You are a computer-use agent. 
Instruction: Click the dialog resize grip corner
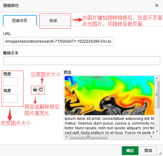(160, 153)
